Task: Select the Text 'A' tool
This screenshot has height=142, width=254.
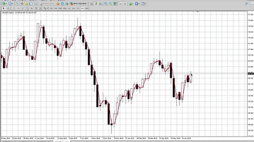Action: [32, 8]
